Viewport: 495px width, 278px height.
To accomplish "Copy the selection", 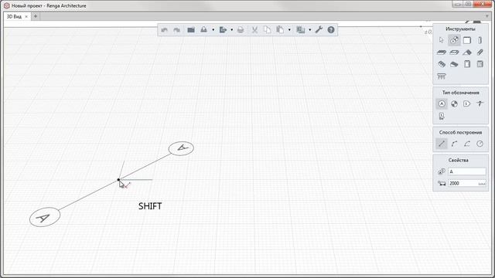I will 268,30.
